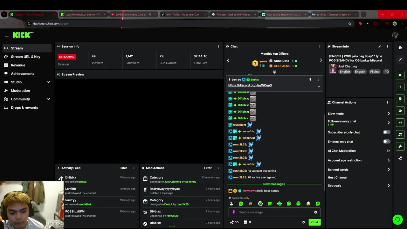Screen dimensions: 407x229
Task: Open Stream URL & Key page
Action: [27, 57]
